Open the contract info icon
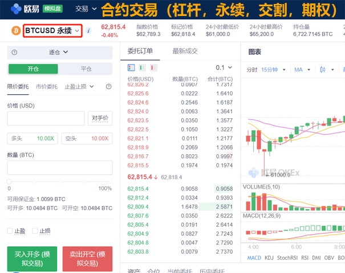This screenshot has height=273, width=345. tap(88, 31)
